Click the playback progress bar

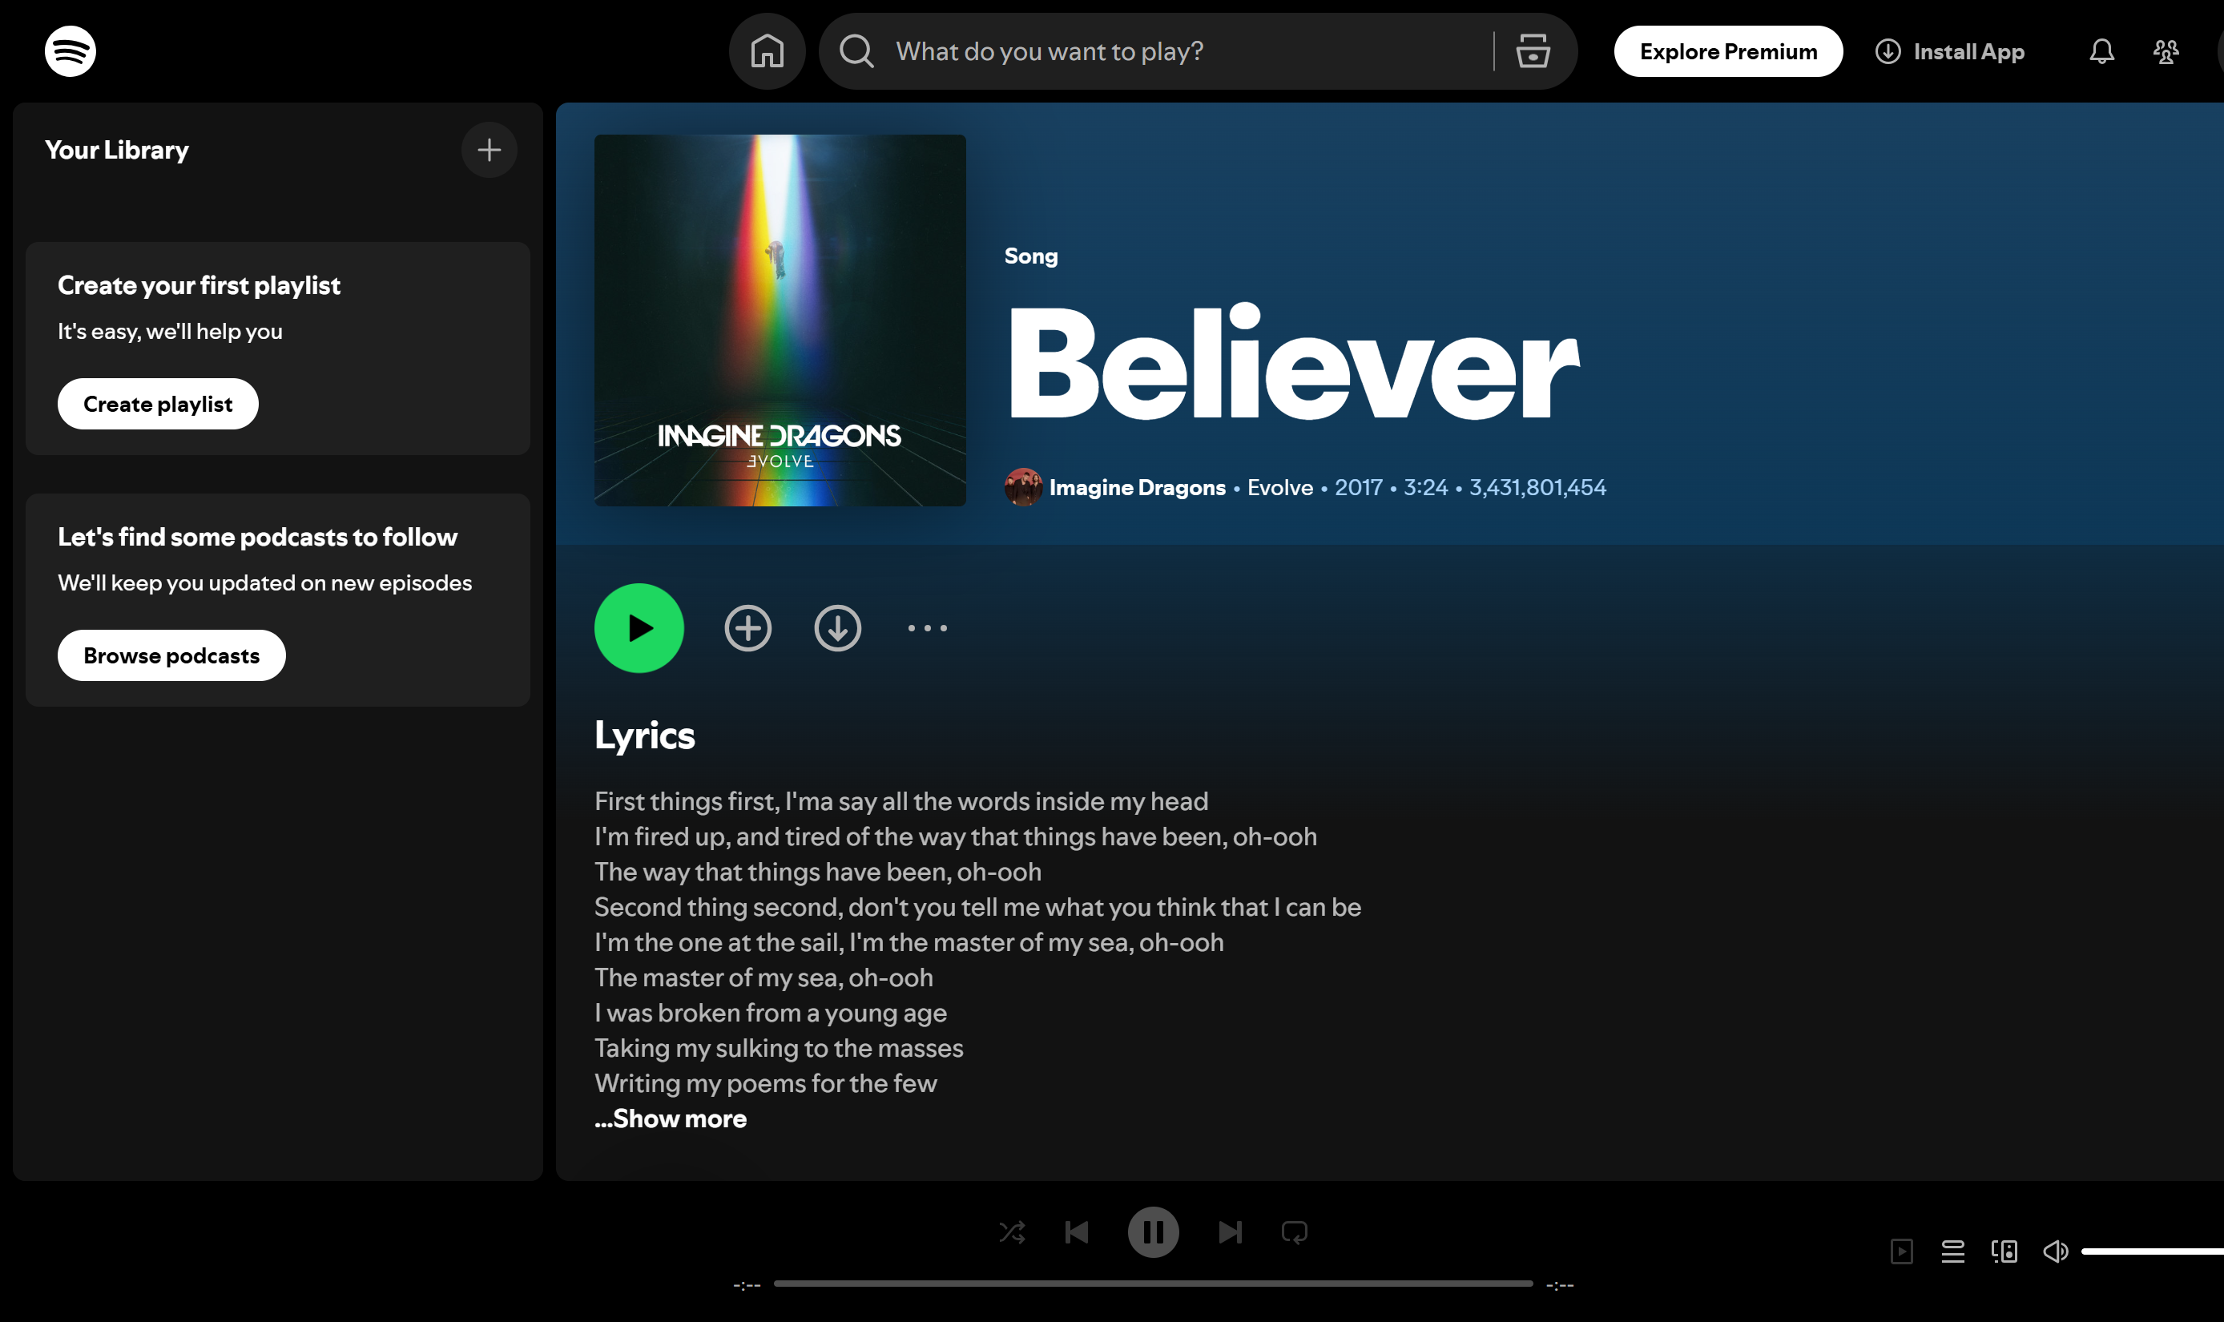[x=1153, y=1284]
